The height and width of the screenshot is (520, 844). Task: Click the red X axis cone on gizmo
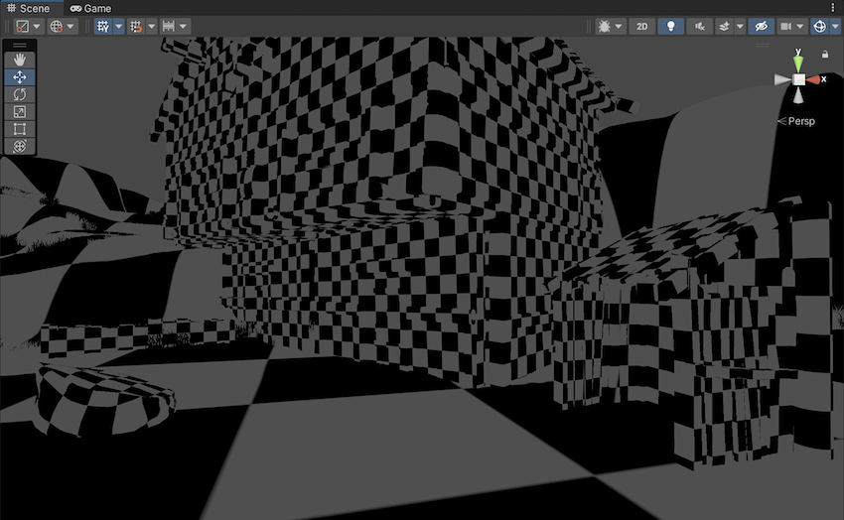[x=815, y=79]
